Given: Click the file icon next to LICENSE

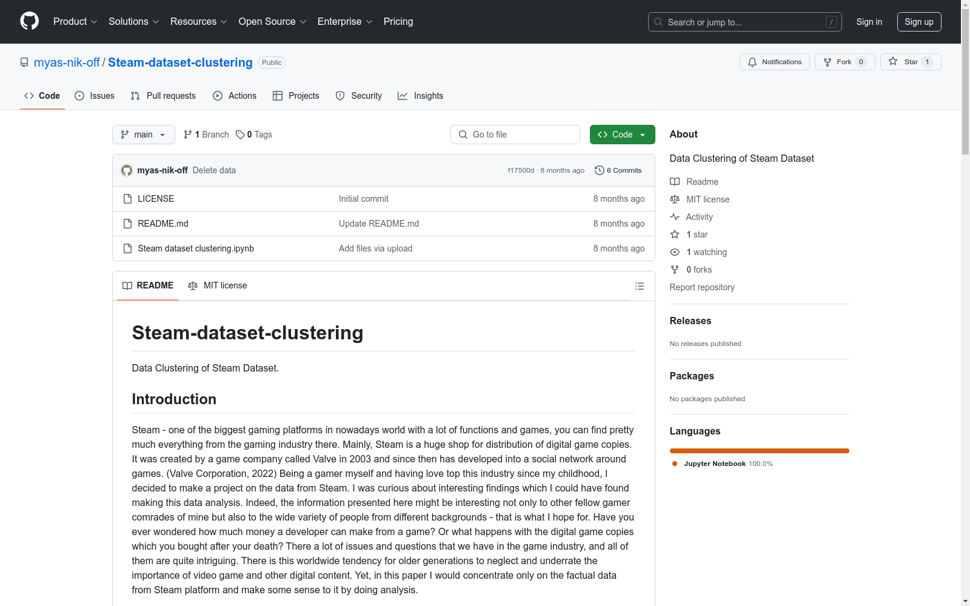Looking at the screenshot, I should click(x=127, y=199).
